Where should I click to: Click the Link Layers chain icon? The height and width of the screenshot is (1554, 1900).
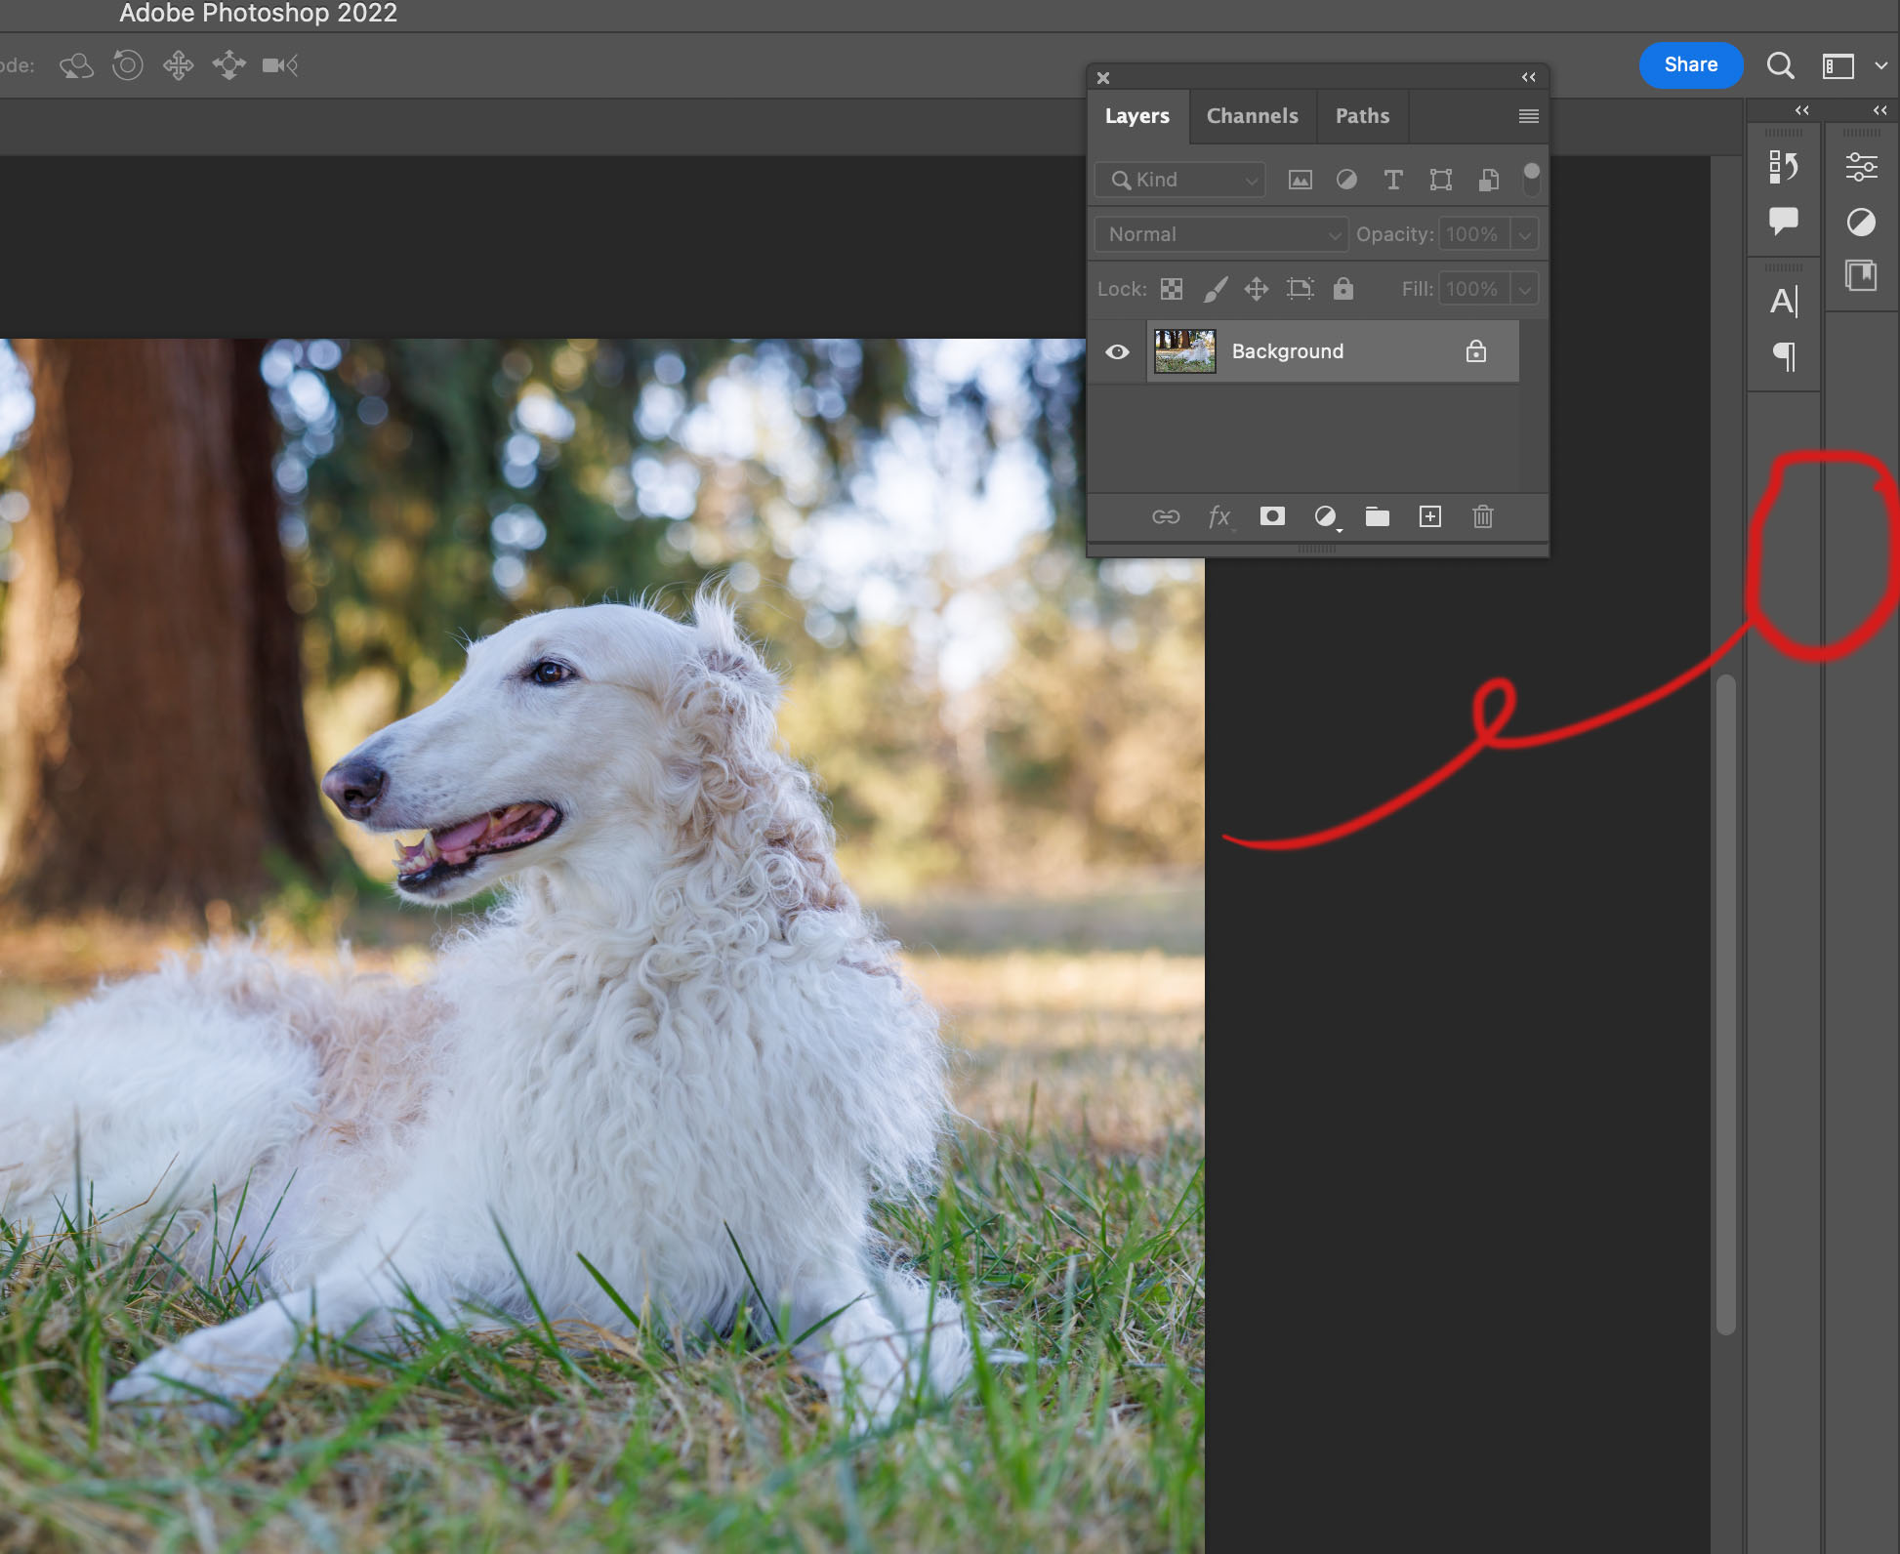coord(1163,516)
